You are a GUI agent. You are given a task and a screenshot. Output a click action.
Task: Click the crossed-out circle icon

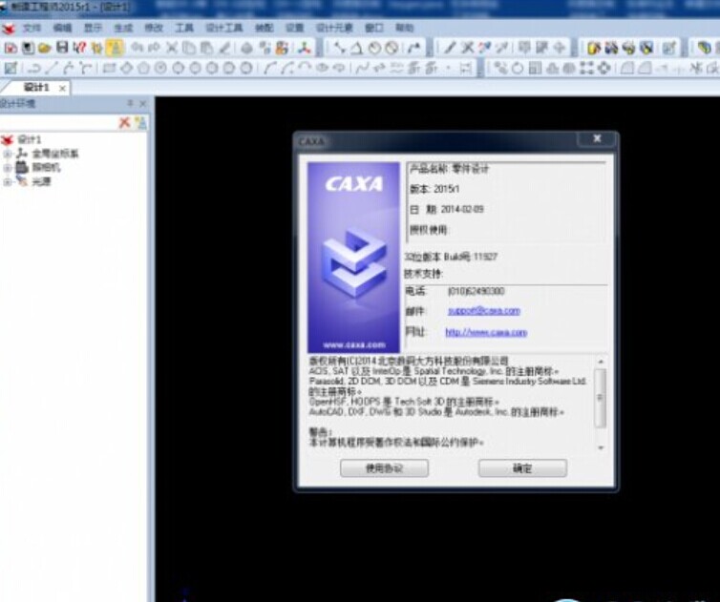click(x=392, y=48)
